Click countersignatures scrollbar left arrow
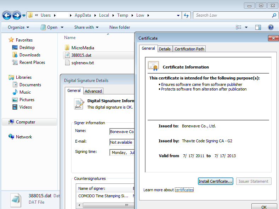This screenshot has height=209, width=279. point(80,205)
